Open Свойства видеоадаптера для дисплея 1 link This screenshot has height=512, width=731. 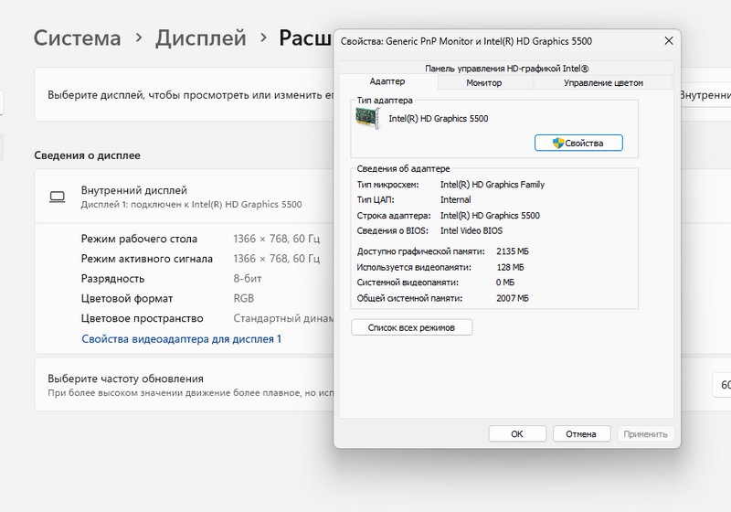pos(181,338)
